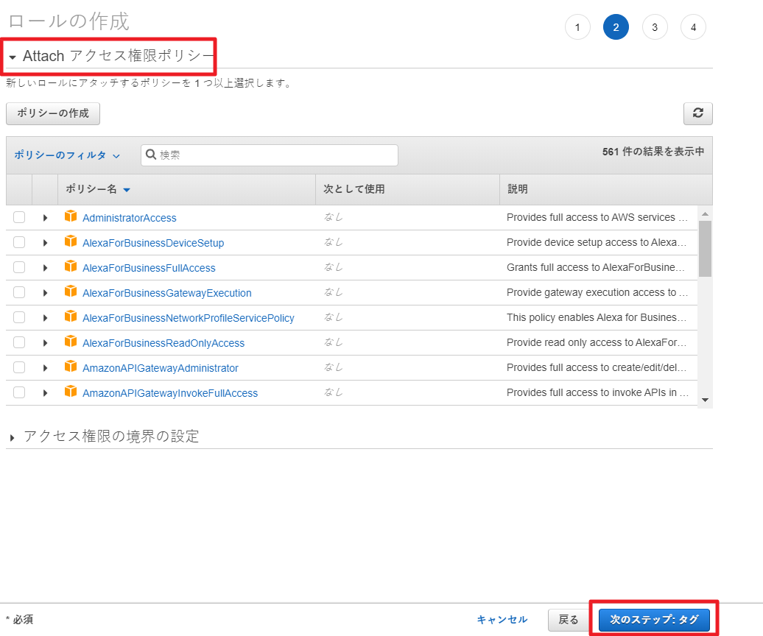Viewport: 763px width, 636px height.
Task: Click the policy list scrollbar down arrow
Action: point(705,400)
